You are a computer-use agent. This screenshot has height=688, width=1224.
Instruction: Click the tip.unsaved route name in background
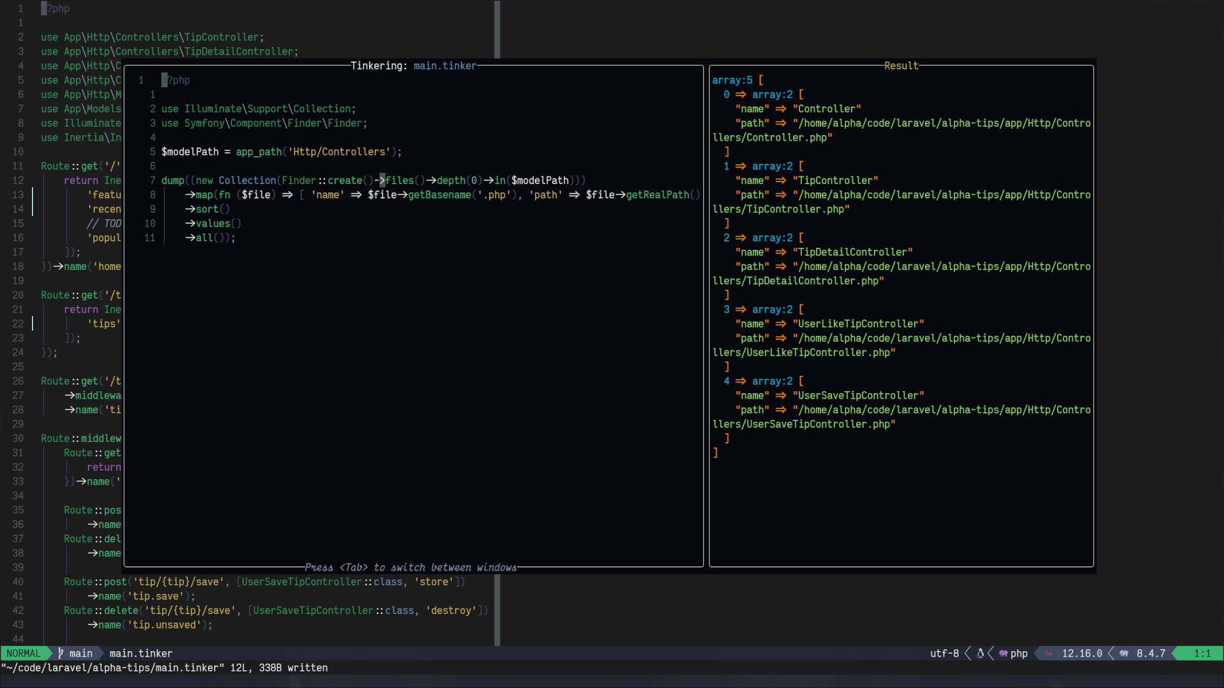pyautogui.click(x=164, y=625)
